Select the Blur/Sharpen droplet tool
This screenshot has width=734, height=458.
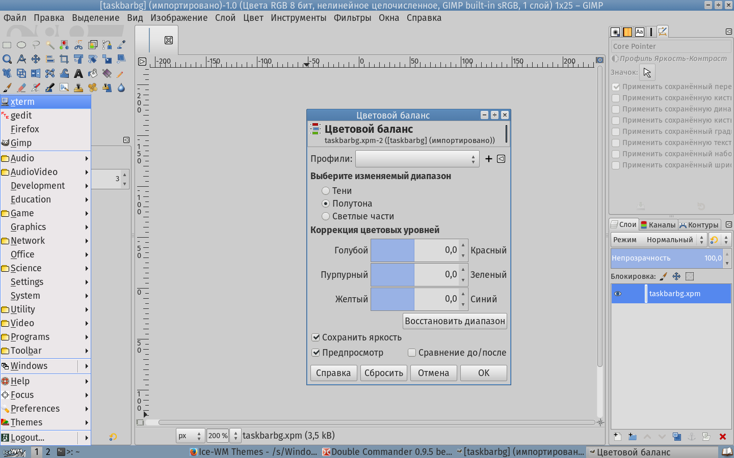(x=121, y=88)
